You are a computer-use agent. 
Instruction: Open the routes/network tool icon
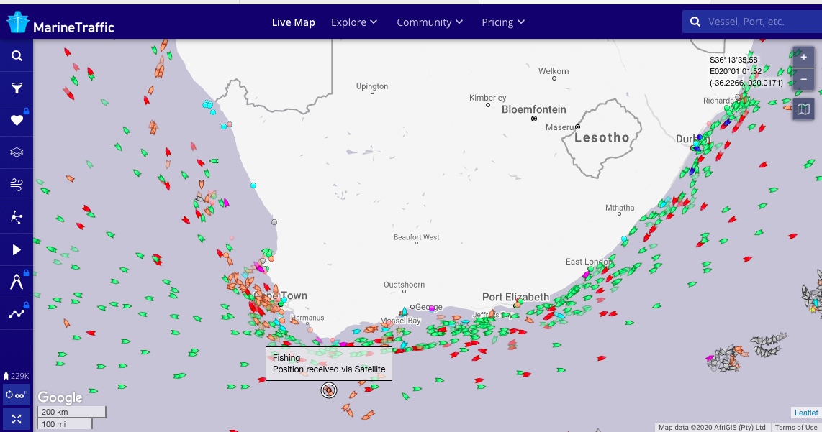pos(17,216)
